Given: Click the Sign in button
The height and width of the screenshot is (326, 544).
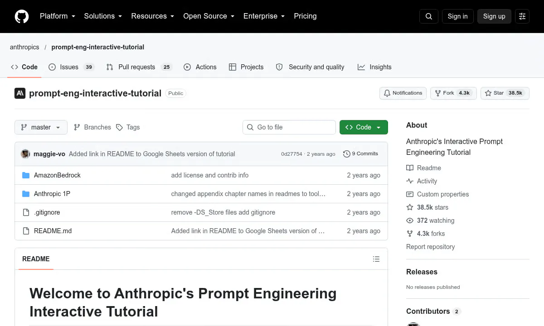Looking at the screenshot, I should 457,16.
